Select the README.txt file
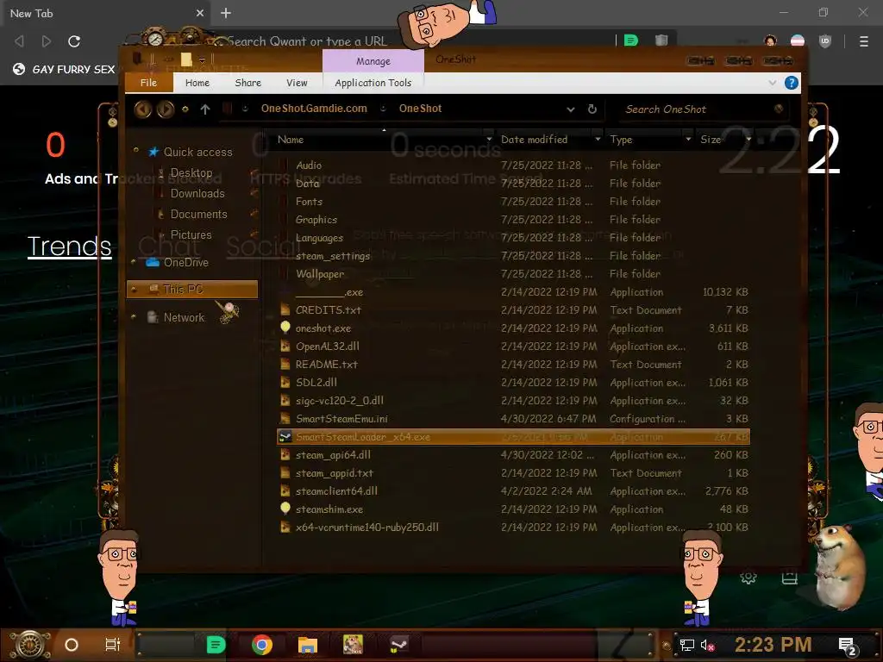 click(x=513, y=365)
